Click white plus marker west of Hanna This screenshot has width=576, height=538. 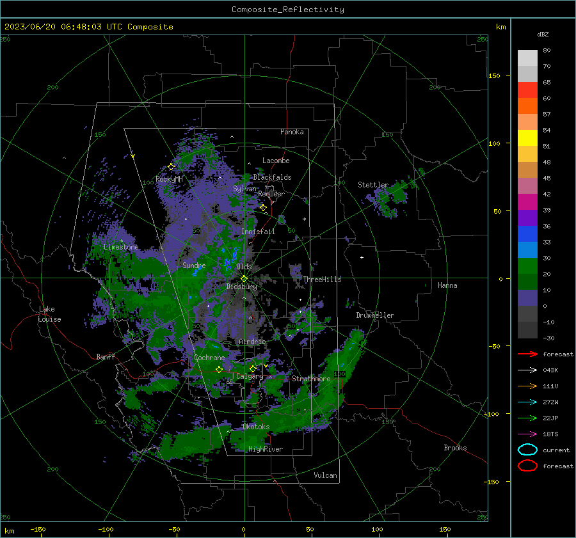click(362, 257)
